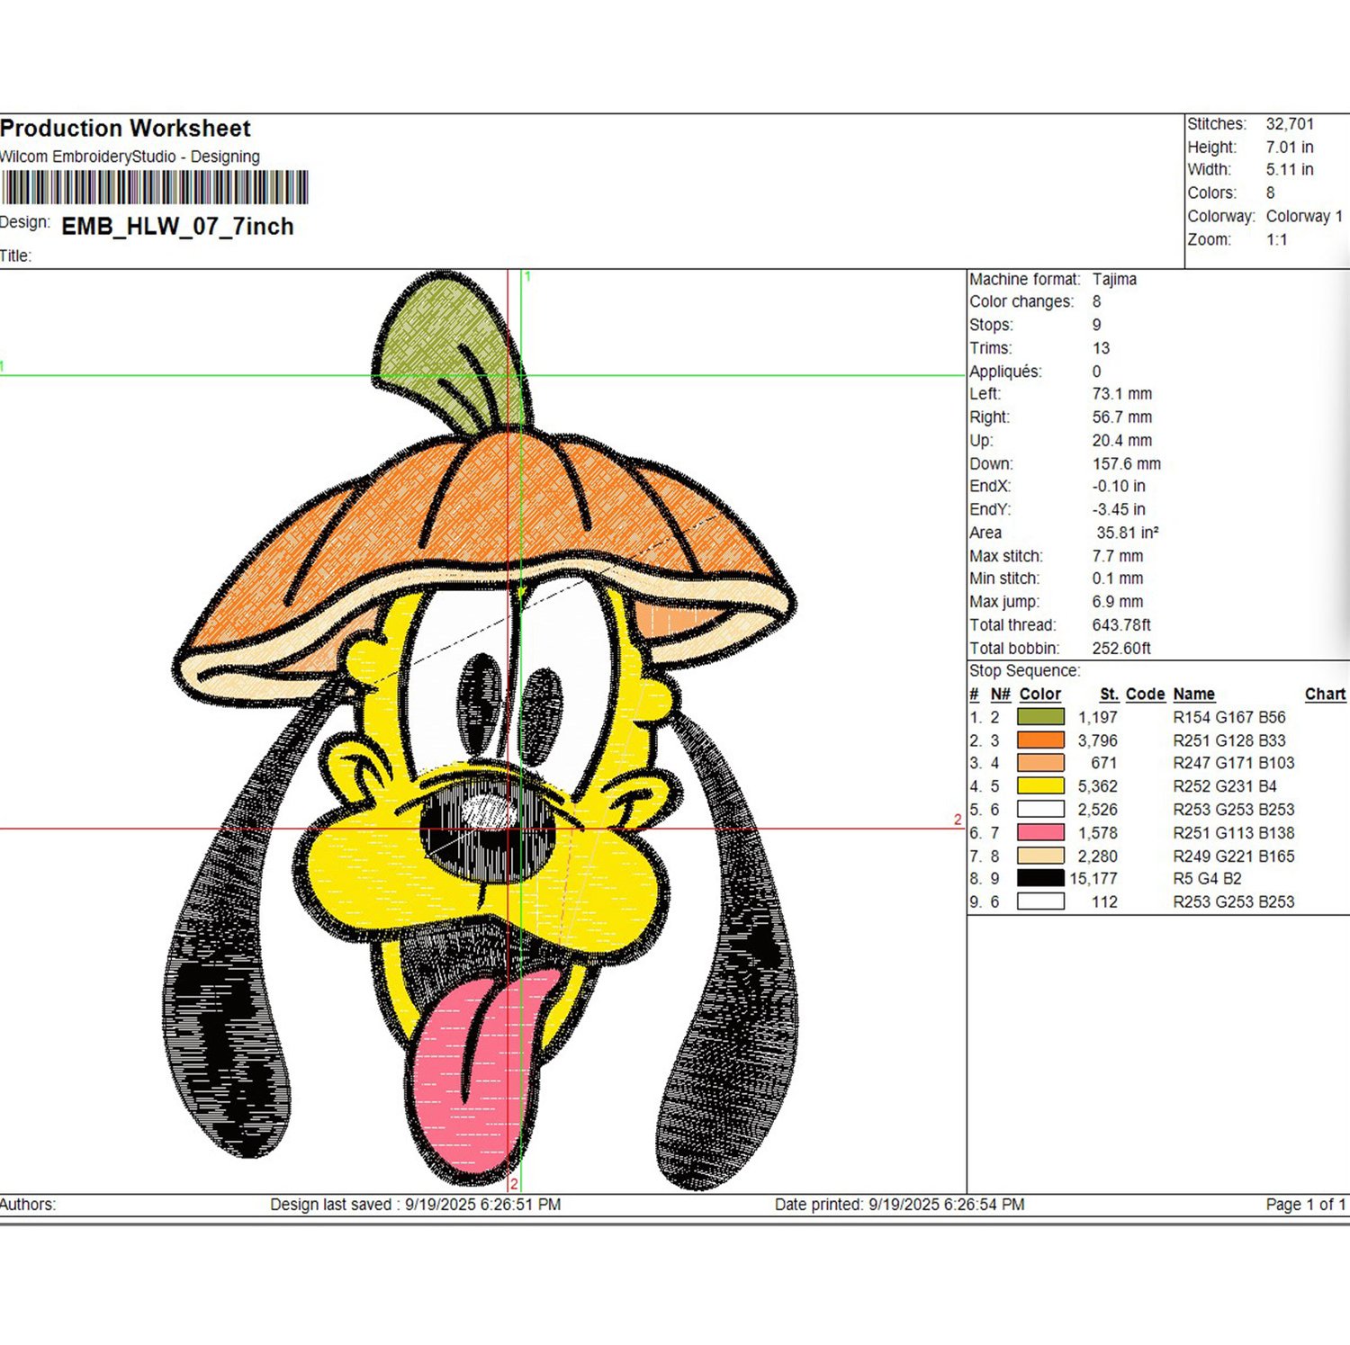Select the color name "R247 G171 B103"
Image resolution: width=1350 pixels, height=1345 pixels.
1234,764
